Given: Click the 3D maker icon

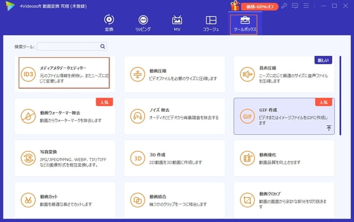Looking at the screenshot, I should (x=137, y=158).
